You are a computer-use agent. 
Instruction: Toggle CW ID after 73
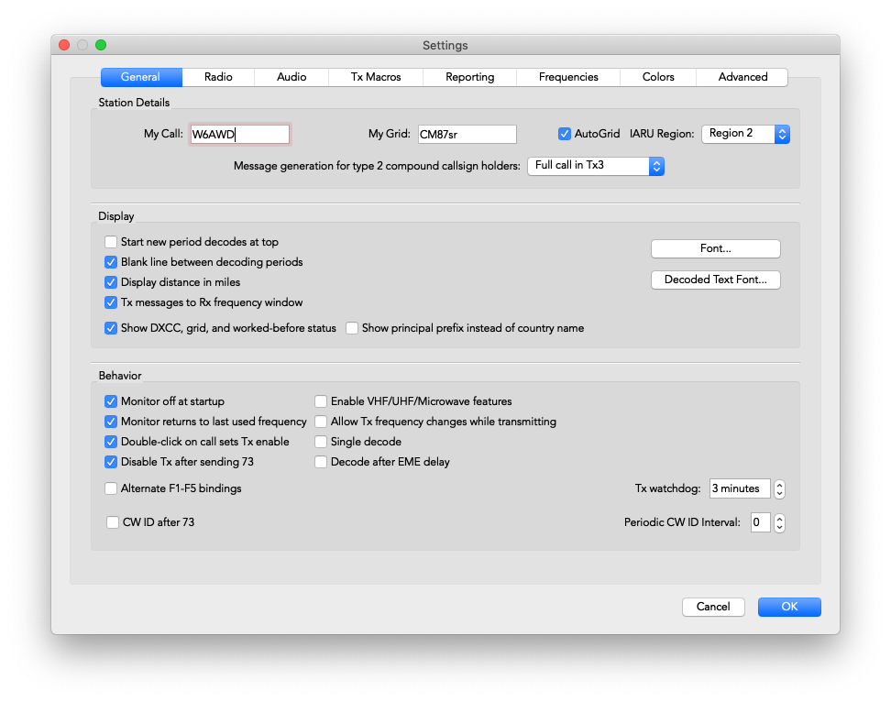pos(114,522)
